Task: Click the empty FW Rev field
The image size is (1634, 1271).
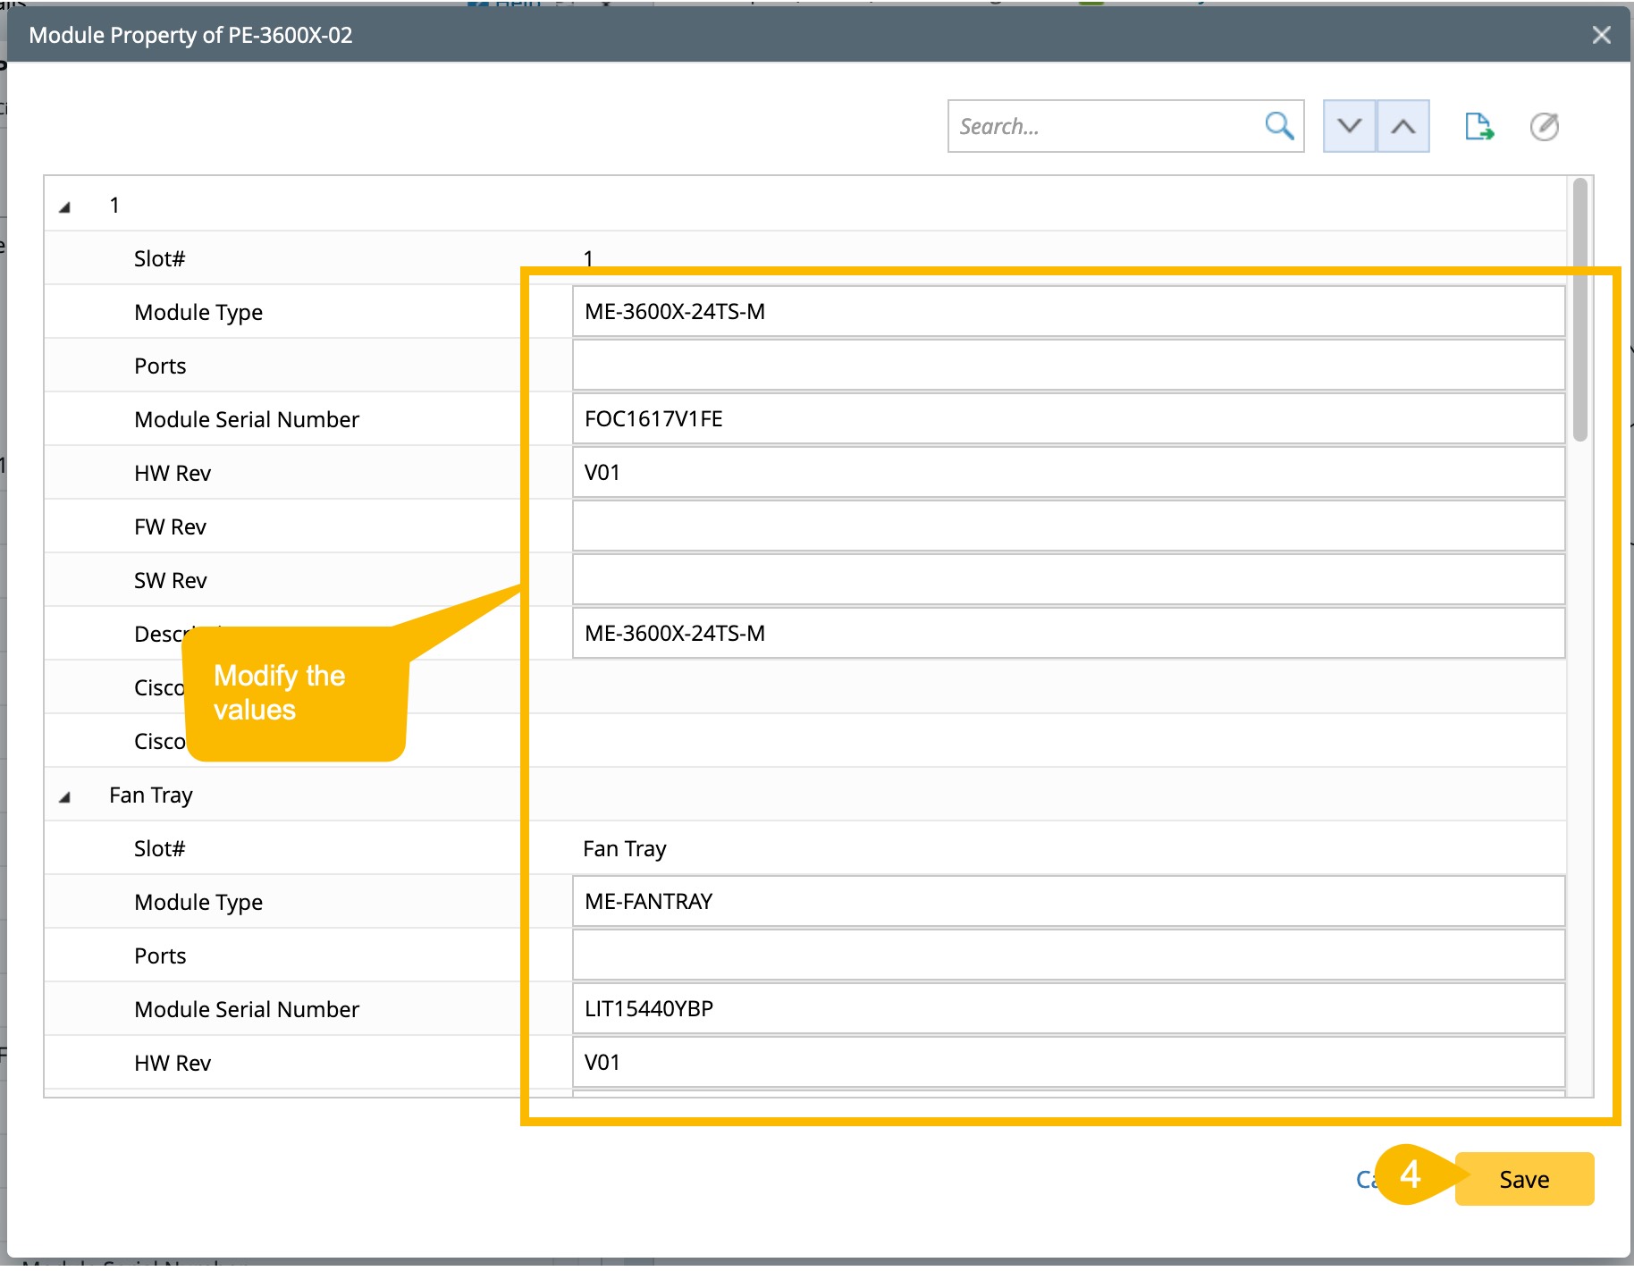Action: click(1067, 526)
